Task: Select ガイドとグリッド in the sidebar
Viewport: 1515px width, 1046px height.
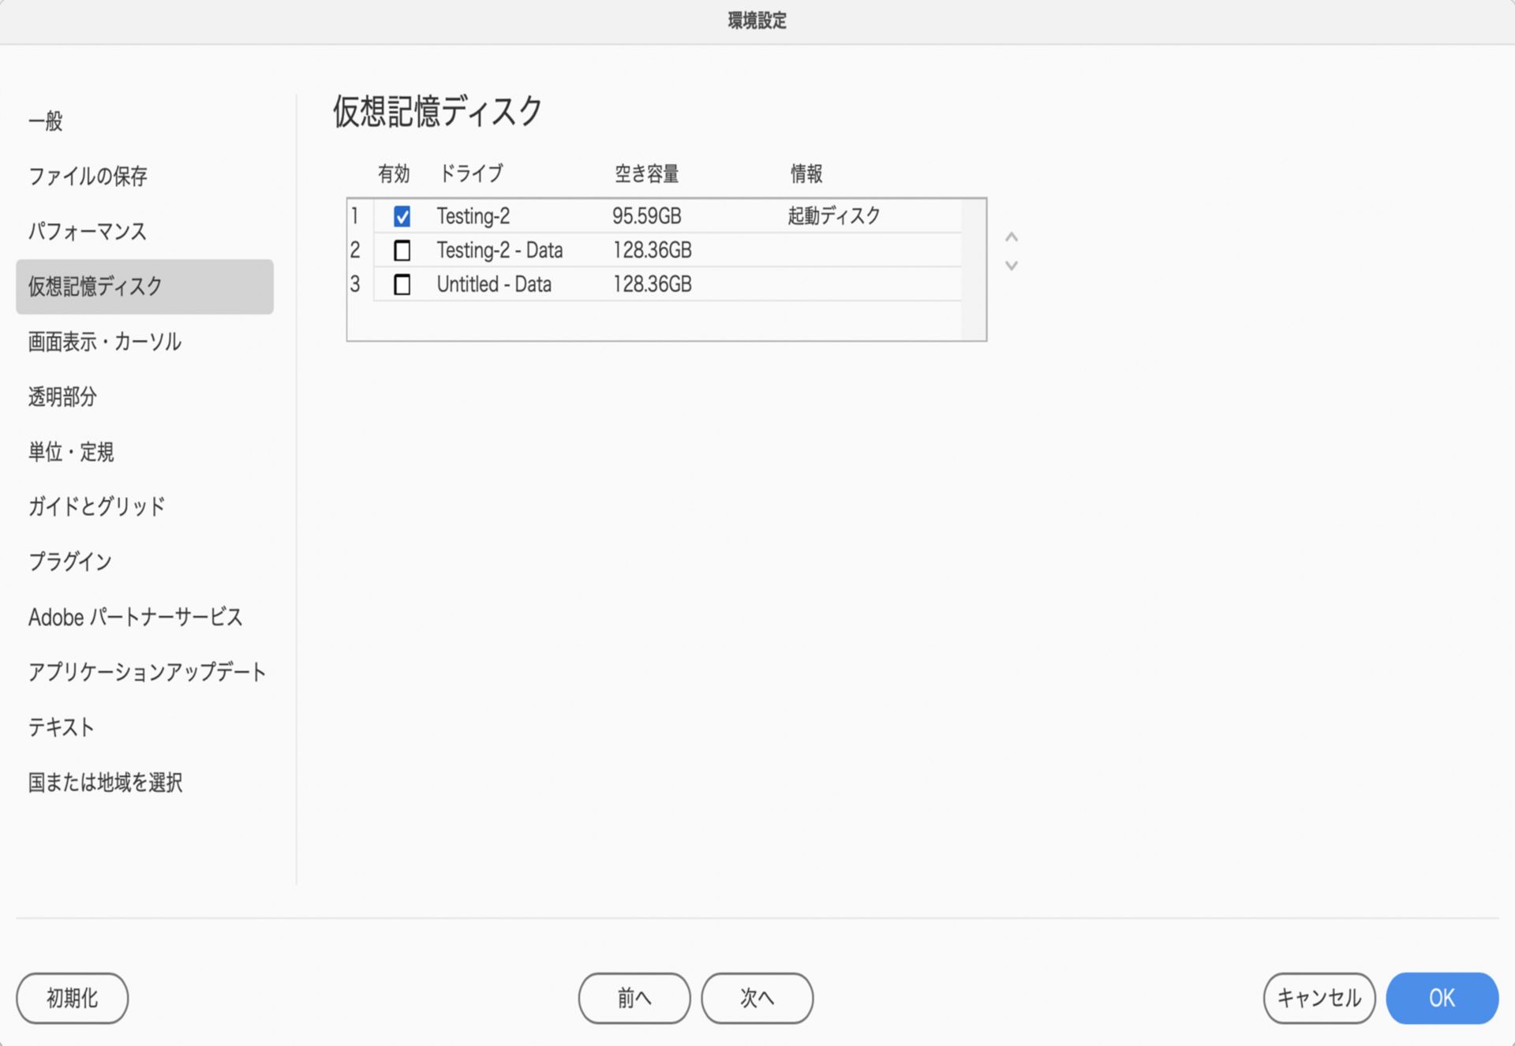Action: tap(96, 506)
